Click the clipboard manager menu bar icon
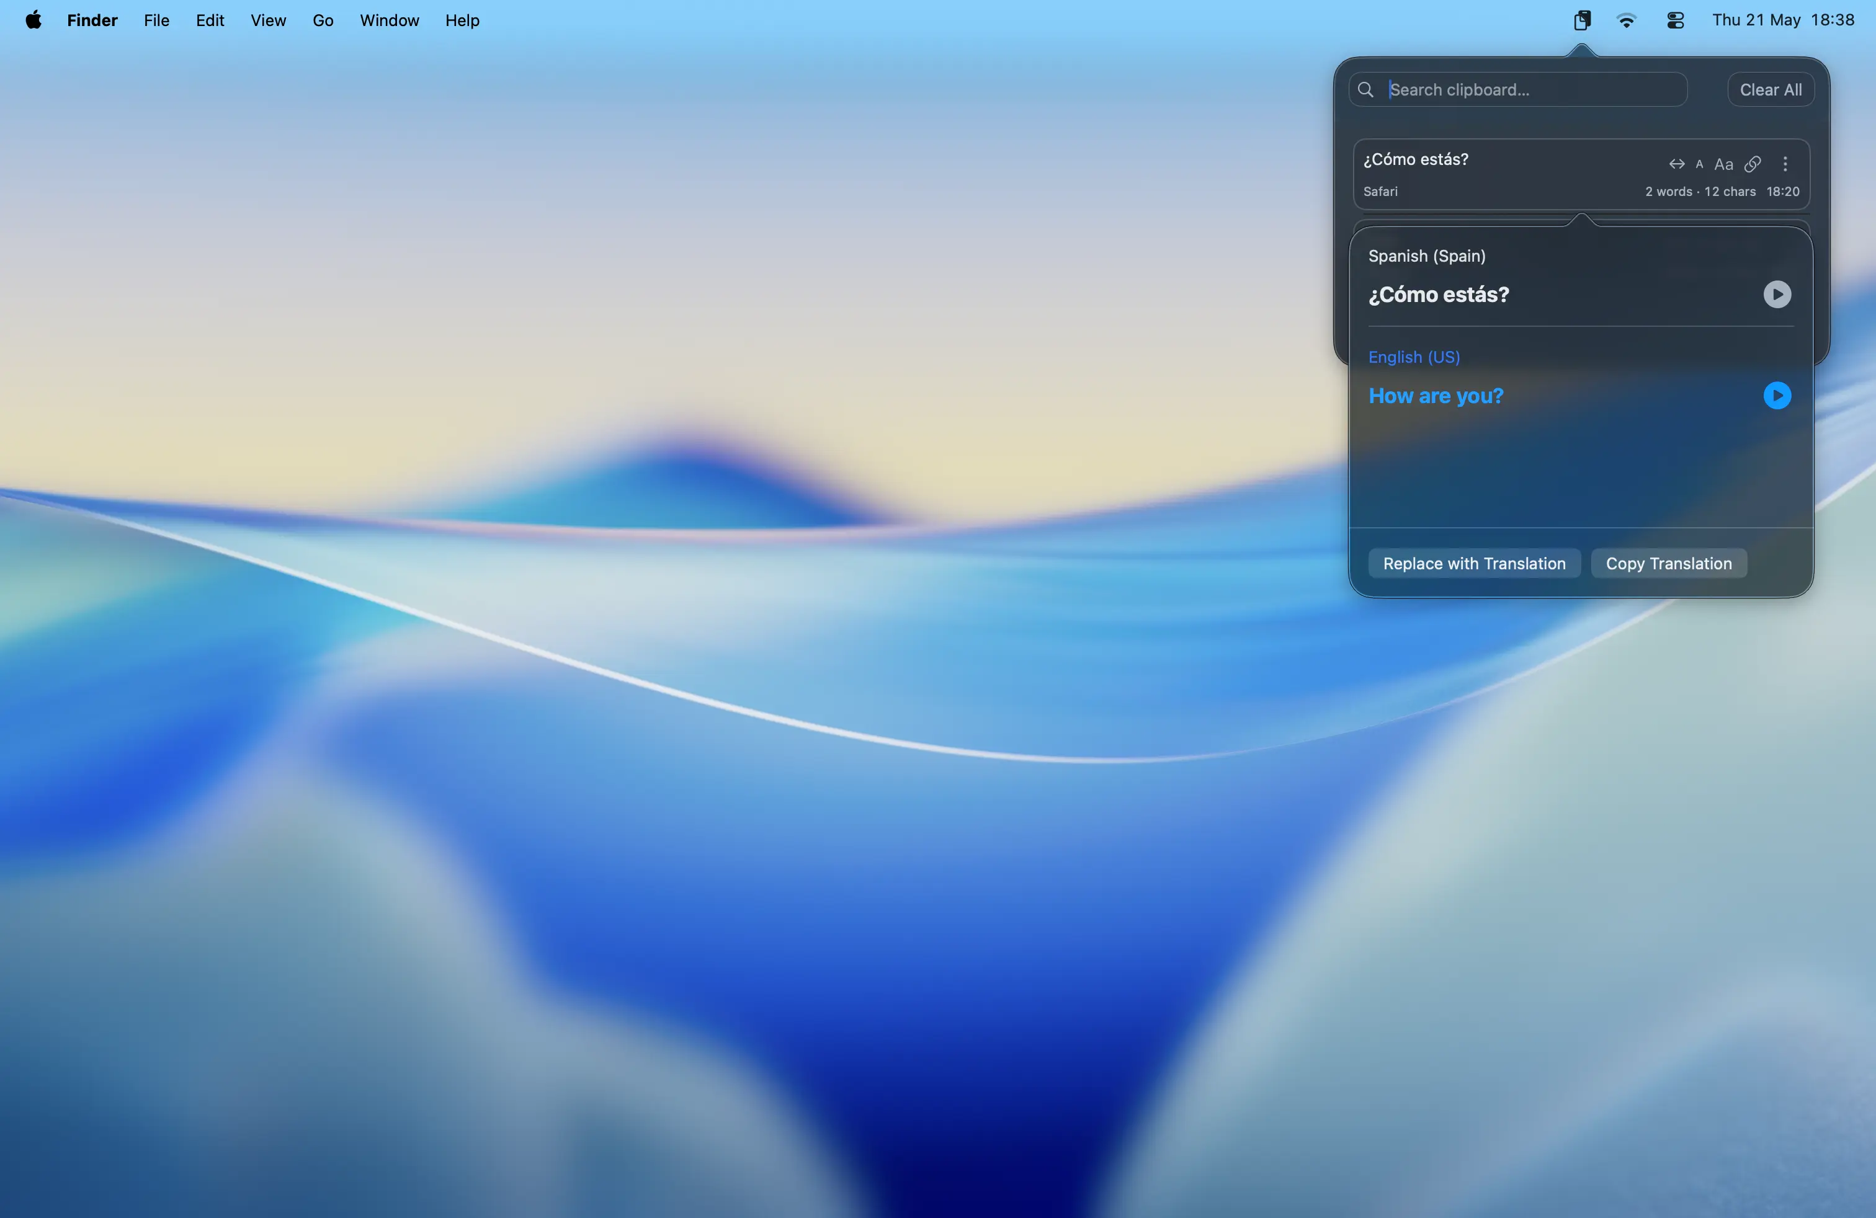 (x=1581, y=20)
